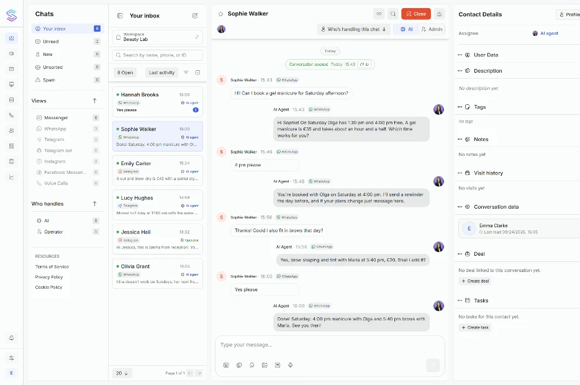
Task: Click the app logo at top left
Action: click(x=11, y=15)
